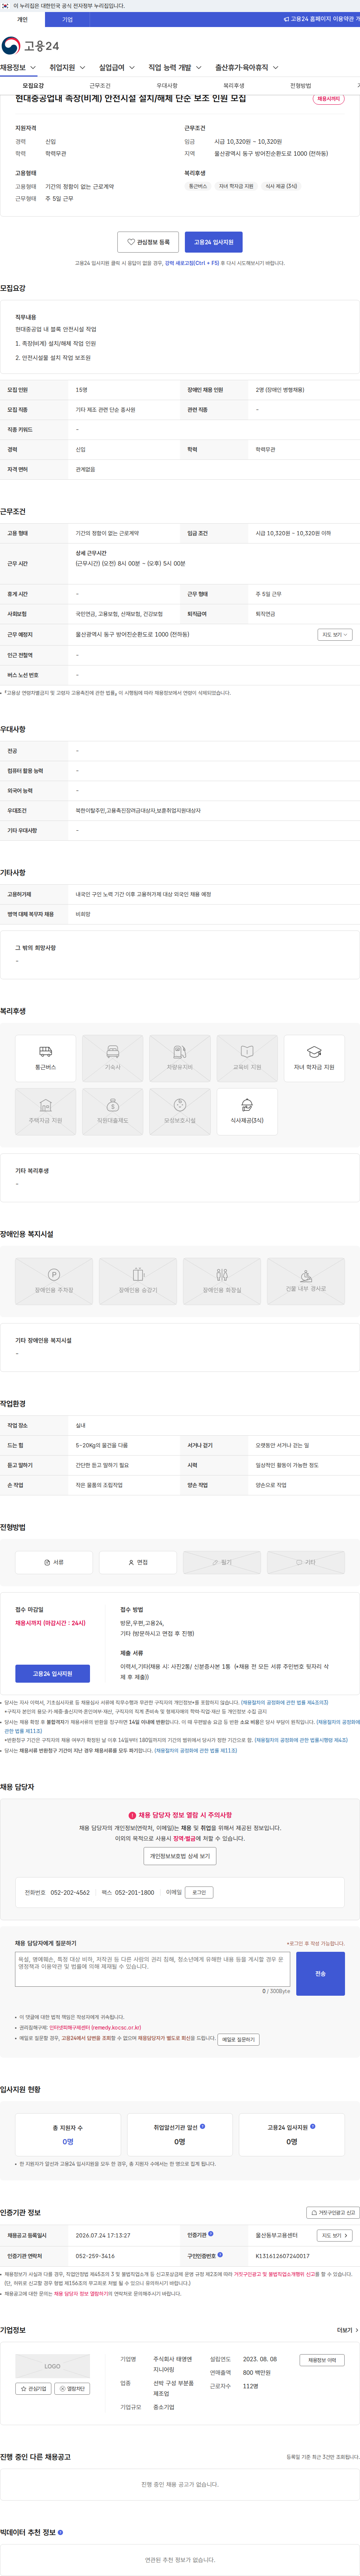Click 고용24 입사지원 button under 접수 마감일
The height and width of the screenshot is (2576, 360).
click(x=52, y=1674)
